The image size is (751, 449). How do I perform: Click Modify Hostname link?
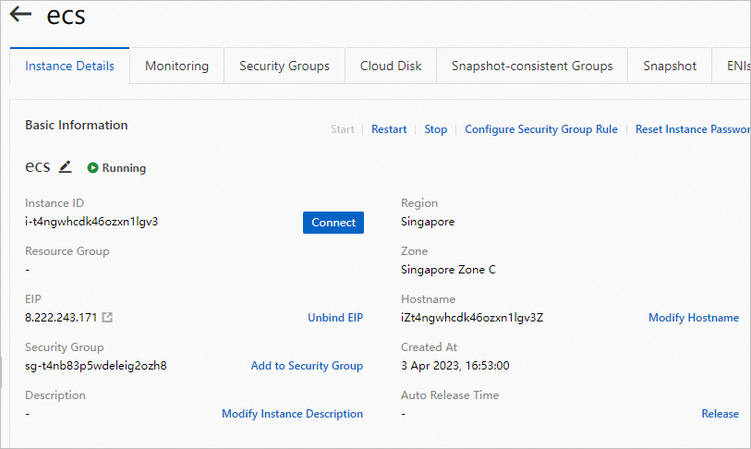pos(693,318)
